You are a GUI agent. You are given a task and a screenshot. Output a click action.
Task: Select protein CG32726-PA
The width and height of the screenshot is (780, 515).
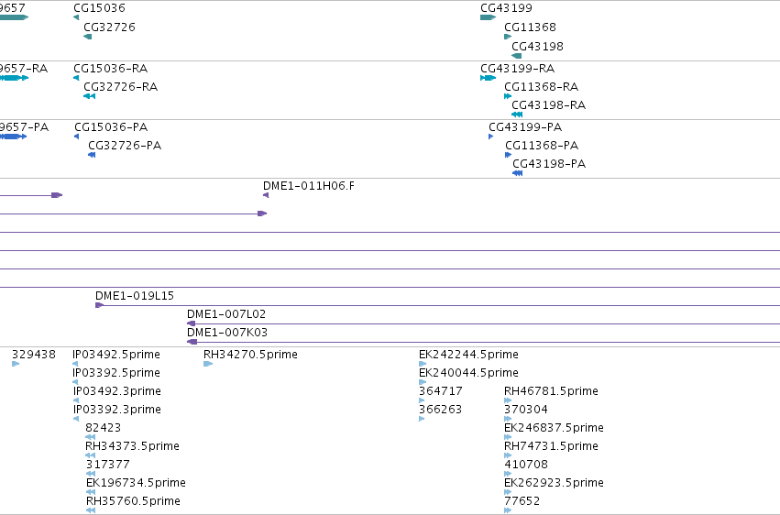click(x=125, y=145)
